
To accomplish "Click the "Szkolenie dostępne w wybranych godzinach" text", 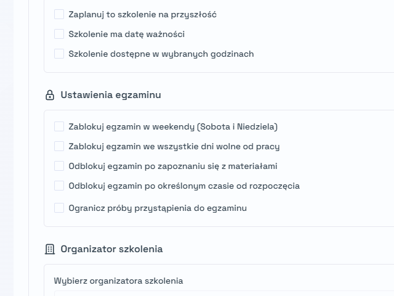I will [x=161, y=54].
